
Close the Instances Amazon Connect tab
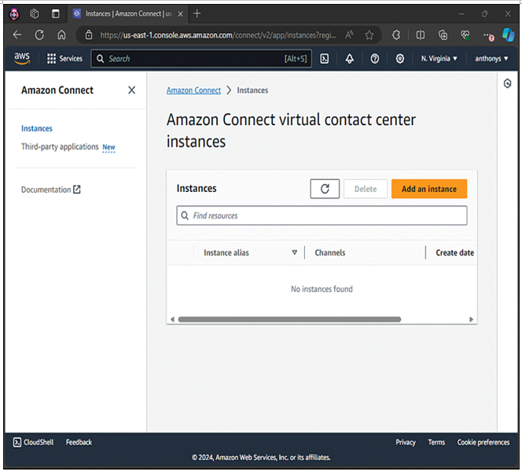(180, 14)
